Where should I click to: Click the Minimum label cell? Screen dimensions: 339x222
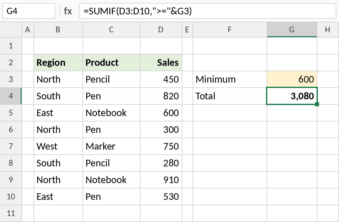click(x=230, y=79)
